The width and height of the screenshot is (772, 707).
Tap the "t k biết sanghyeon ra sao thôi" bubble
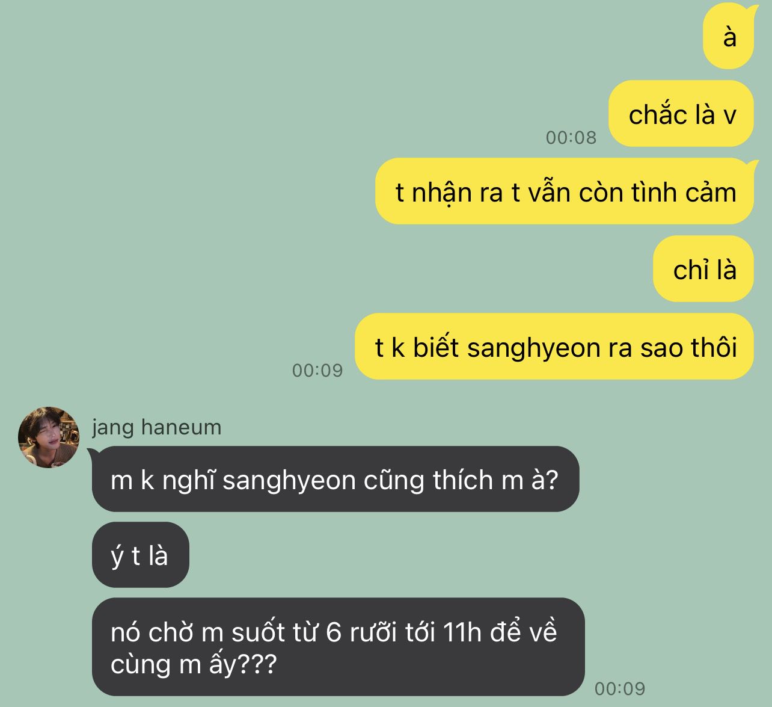[x=554, y=347]
